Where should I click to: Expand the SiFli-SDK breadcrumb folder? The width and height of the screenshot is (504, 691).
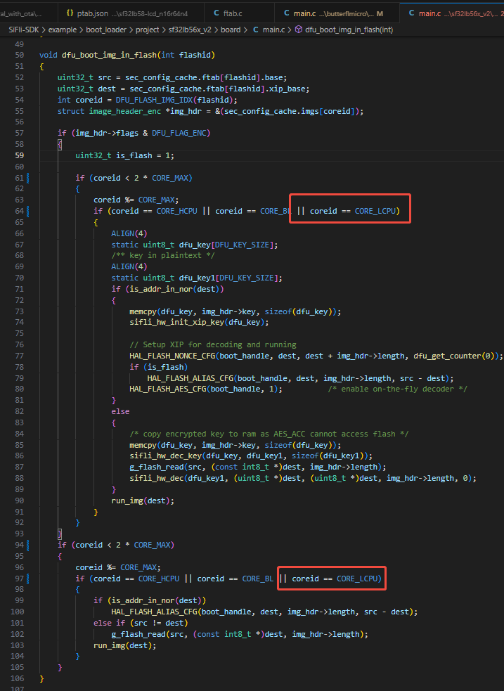tap(22, 30)
